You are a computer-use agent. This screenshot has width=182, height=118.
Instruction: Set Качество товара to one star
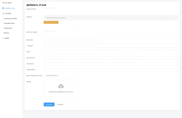[45, 31]
